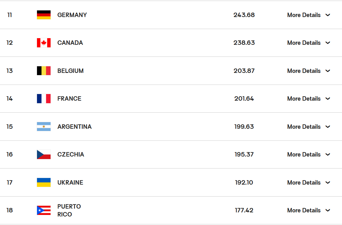The height and width of the screenshot is (225, 342).
Task: Open the chevron next to Belgium's More Details
Action: 327,71
